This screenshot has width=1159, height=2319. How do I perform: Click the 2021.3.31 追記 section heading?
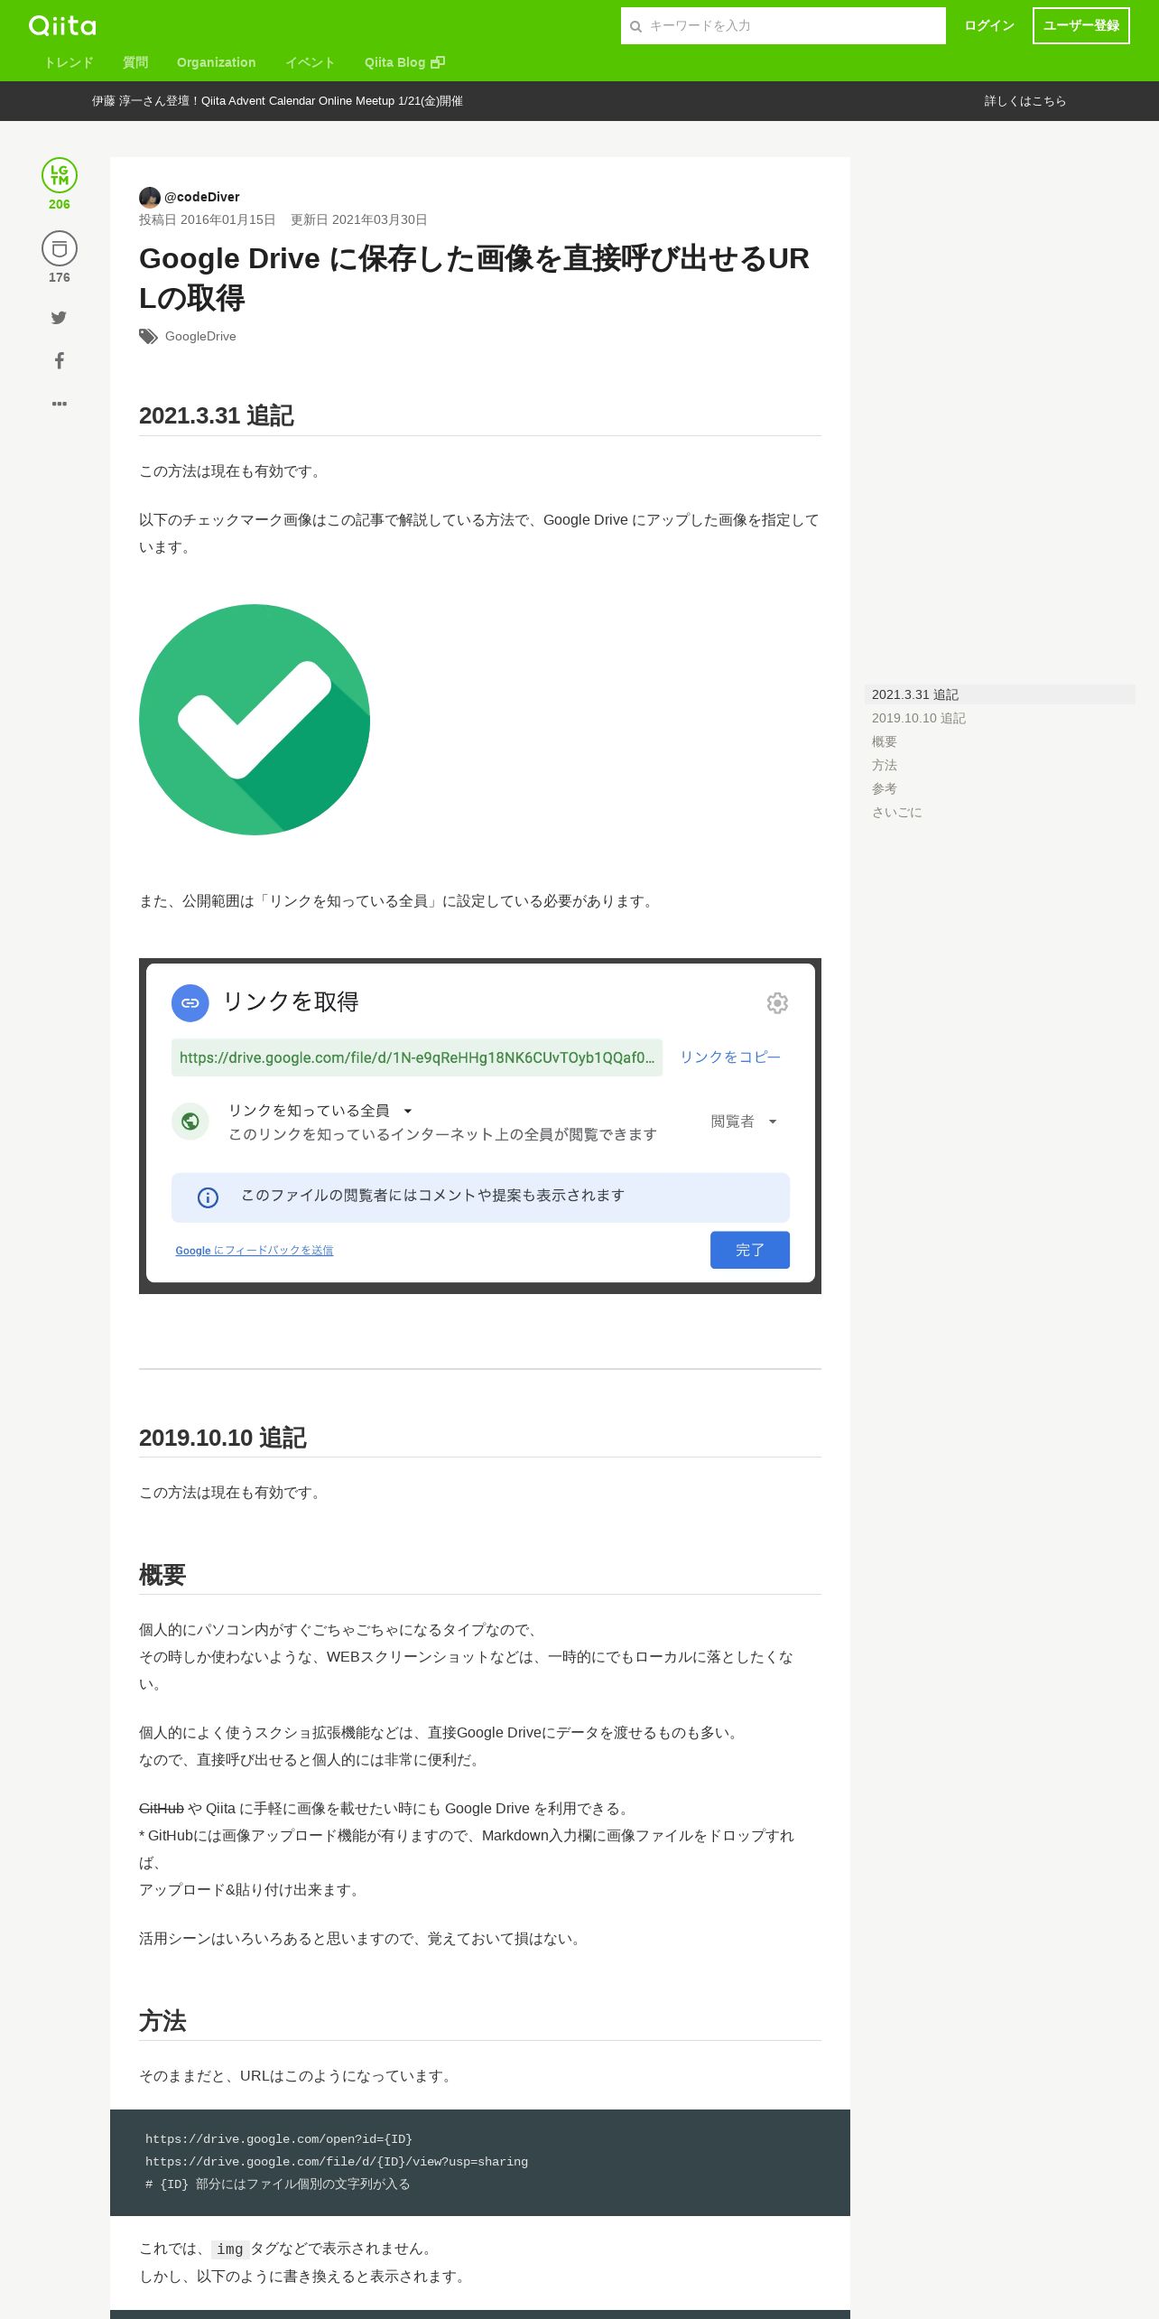click(217, 415)
